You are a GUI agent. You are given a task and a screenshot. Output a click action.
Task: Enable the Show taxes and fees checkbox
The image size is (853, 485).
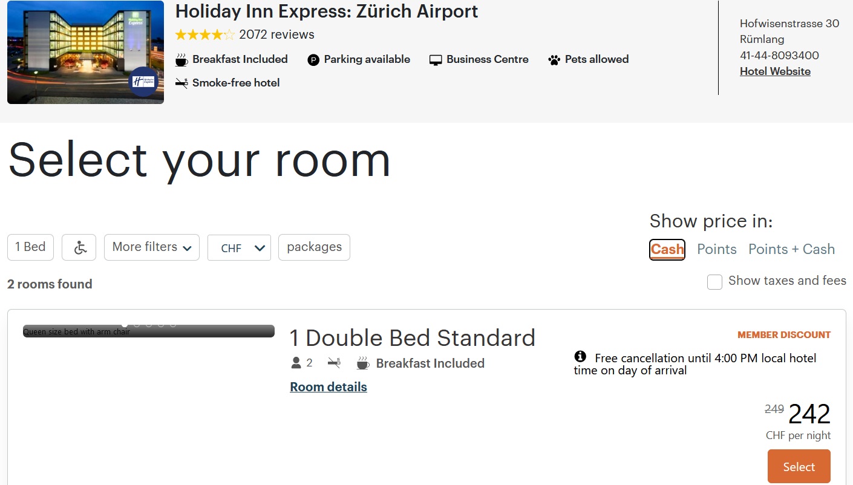click(714, 282)
